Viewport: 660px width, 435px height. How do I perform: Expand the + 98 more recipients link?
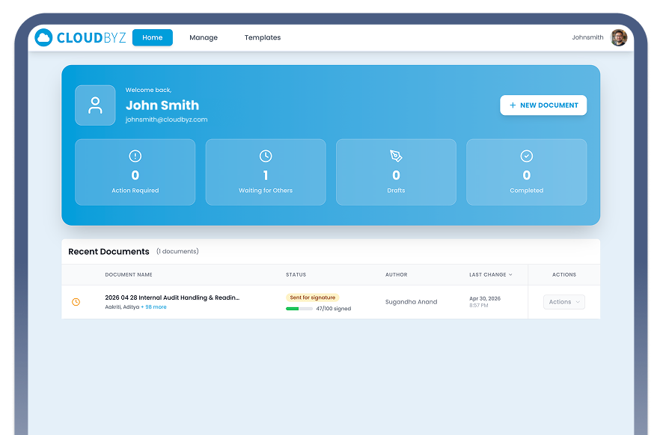point(153,307)
